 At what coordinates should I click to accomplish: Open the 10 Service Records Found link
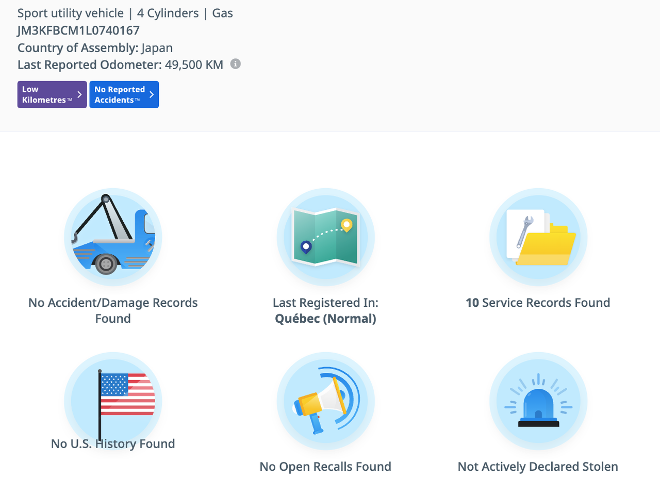(x=538, y=303)
